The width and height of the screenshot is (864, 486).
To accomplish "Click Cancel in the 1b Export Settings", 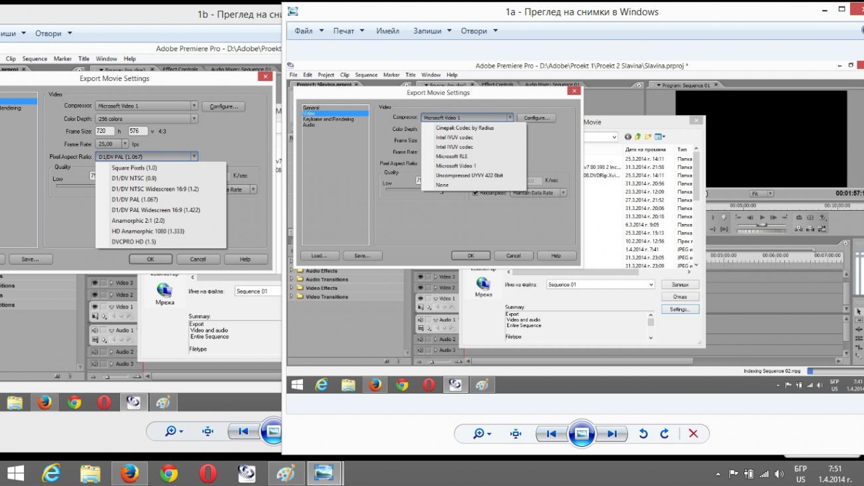I will (x=198, y=259).
